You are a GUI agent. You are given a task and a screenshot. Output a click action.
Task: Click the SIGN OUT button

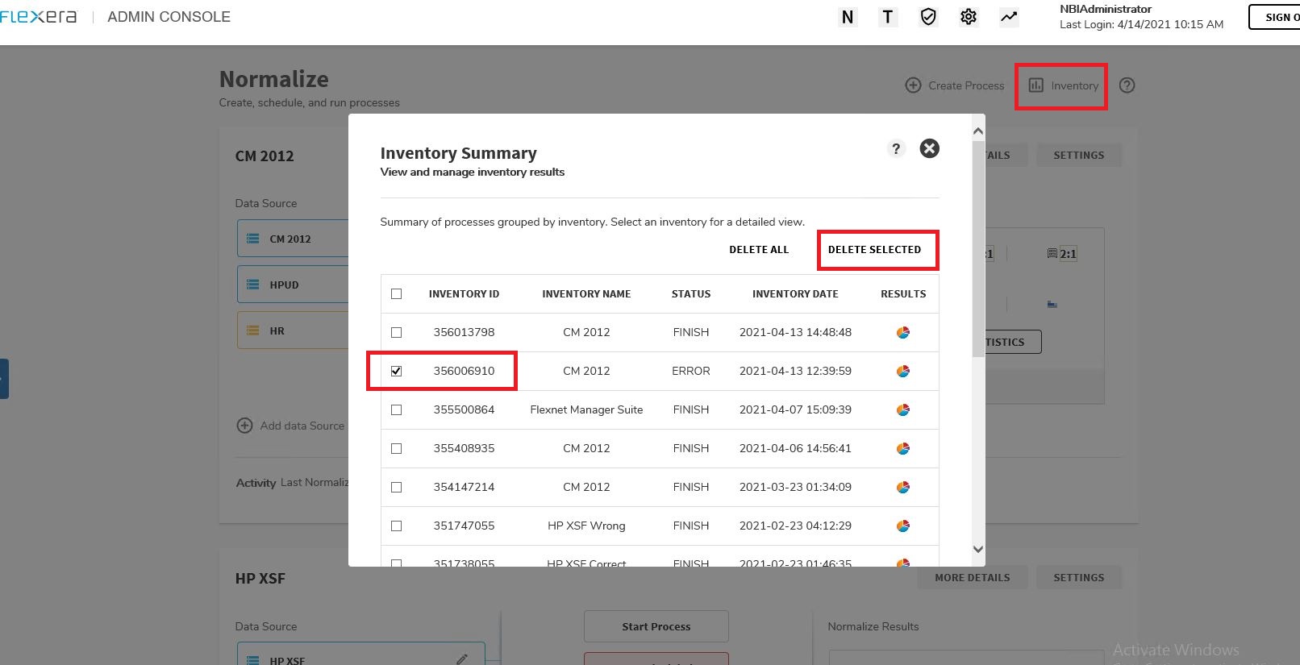pos(1276,17)
